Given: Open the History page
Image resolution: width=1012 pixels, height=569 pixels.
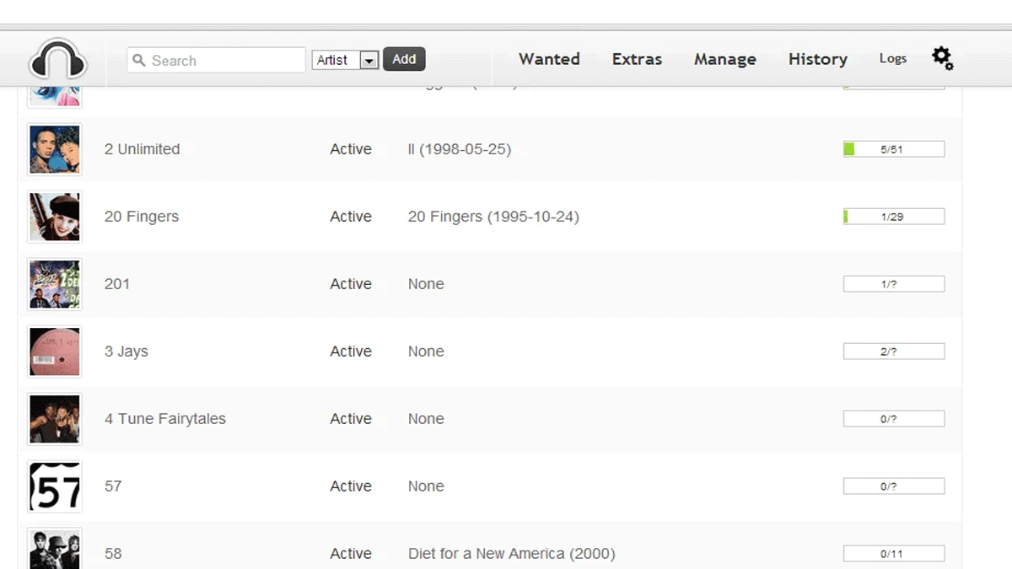Looking at the screenshot, I should (817, 59).
